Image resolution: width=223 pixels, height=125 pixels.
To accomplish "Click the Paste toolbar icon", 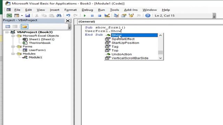I will click(x=52, y=15).
